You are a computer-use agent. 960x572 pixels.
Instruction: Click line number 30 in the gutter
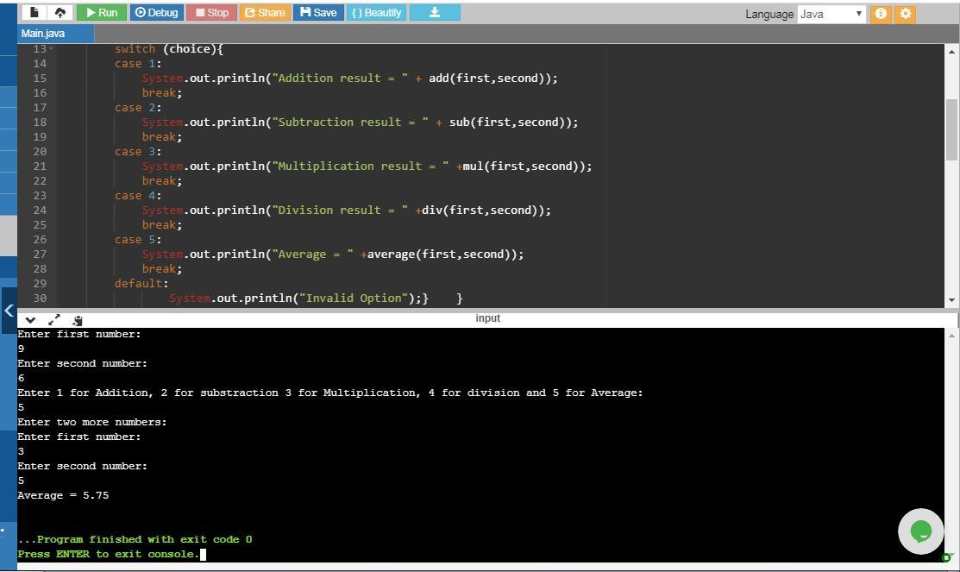point(40,299)
